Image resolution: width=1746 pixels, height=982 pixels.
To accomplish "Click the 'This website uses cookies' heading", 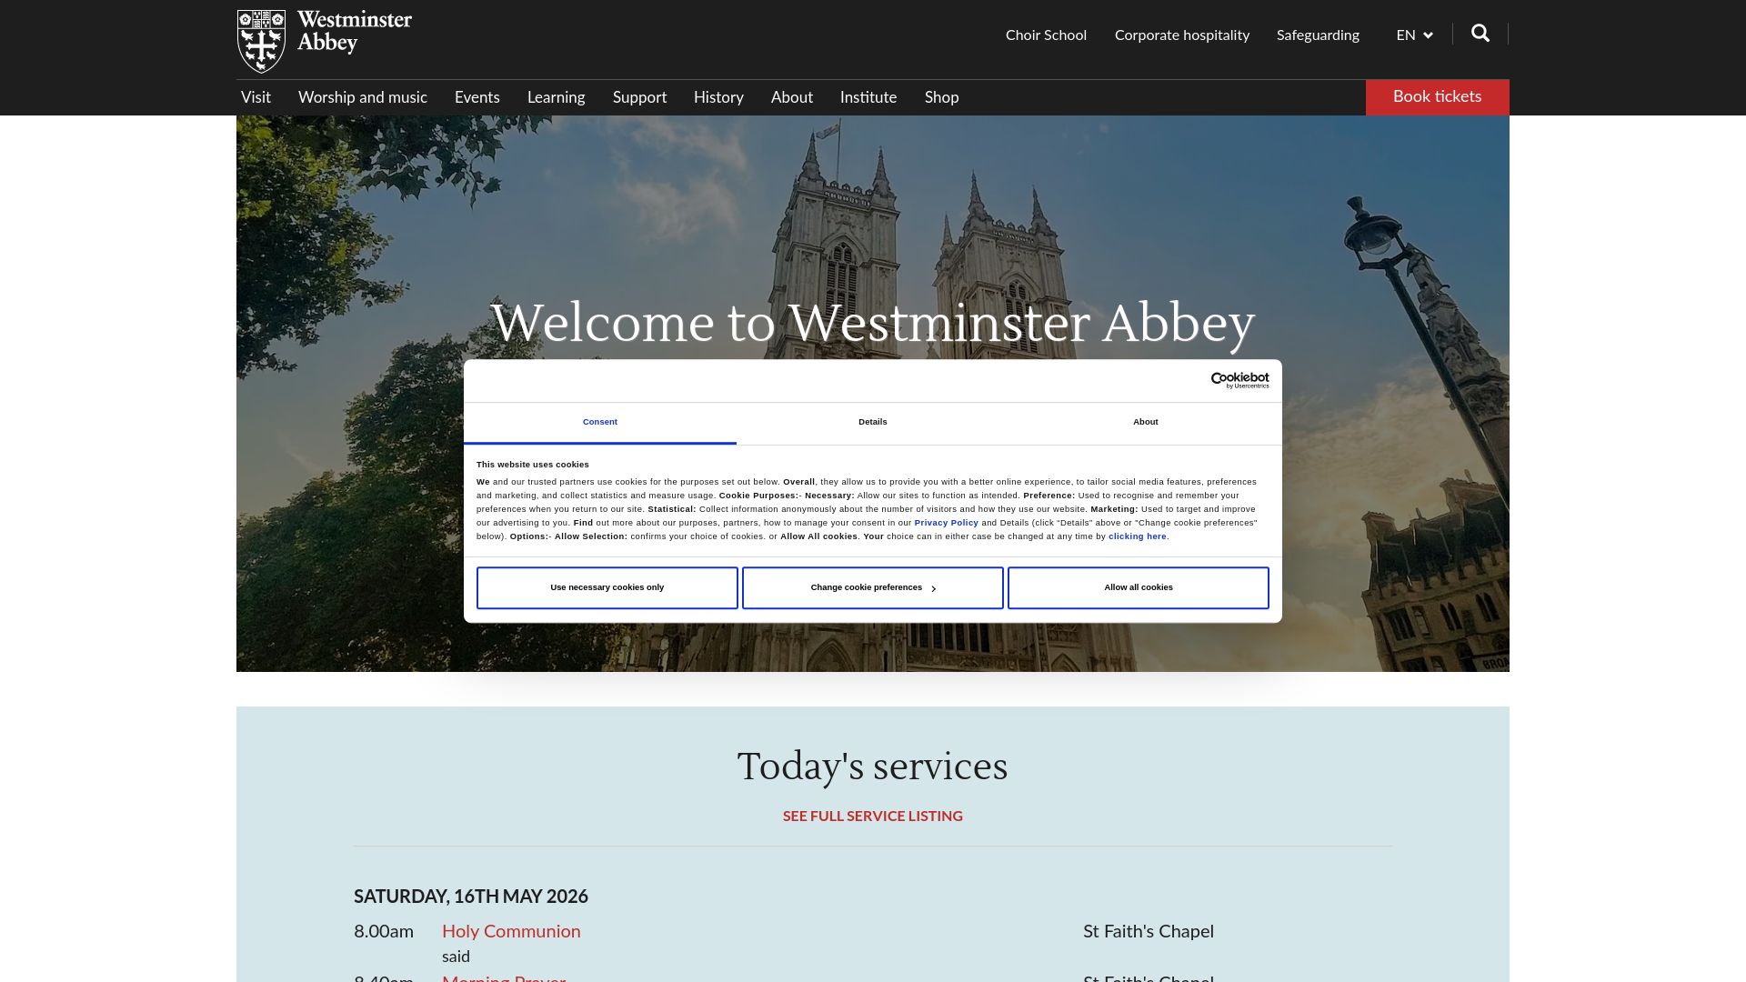I will [x=533, y=465].
